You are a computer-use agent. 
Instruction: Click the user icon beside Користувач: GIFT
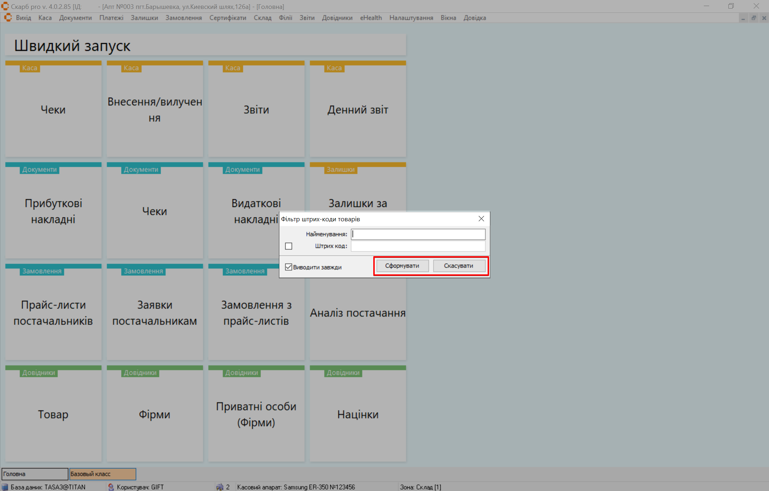[111, 487]
